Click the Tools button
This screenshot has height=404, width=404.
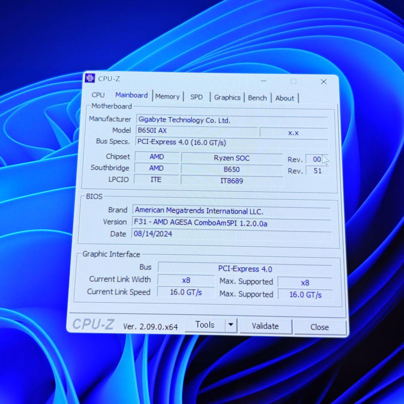point(205,325)
